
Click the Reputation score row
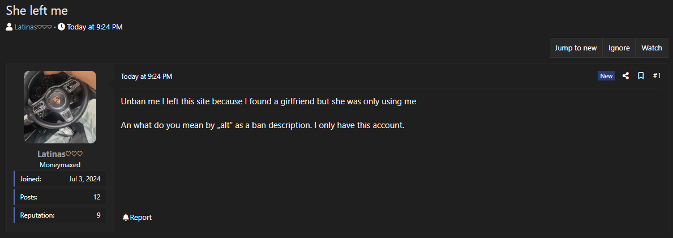(60, 215)
